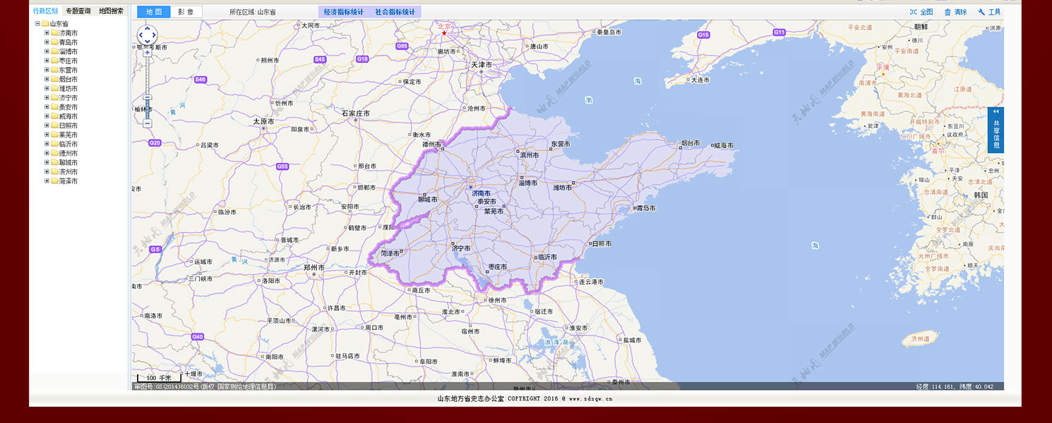The height and width of the screenshot is (423, 1052).
Task: Pan the map right with the navigation arrow
Action: click(154, 35)
